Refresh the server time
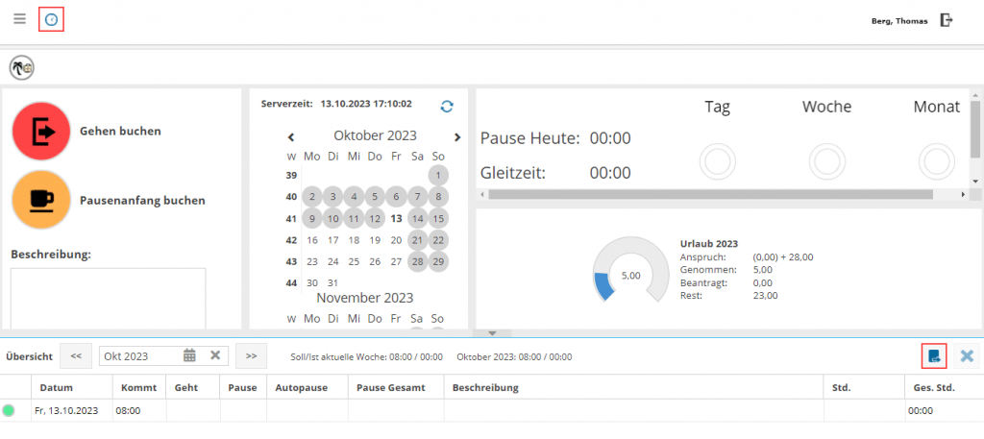 pos(447,106)
